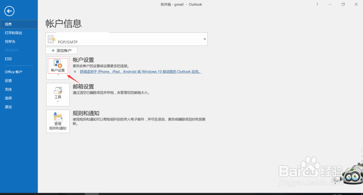
Task: Open the 工具 mailbox tools button
Action: coord(58,94)
